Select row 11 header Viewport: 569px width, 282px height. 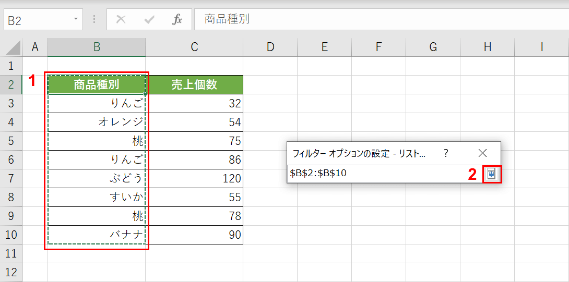(11, 254)
